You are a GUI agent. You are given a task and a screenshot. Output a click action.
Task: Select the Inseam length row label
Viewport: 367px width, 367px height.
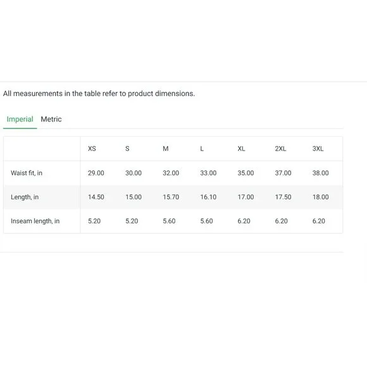pos(35,221)
